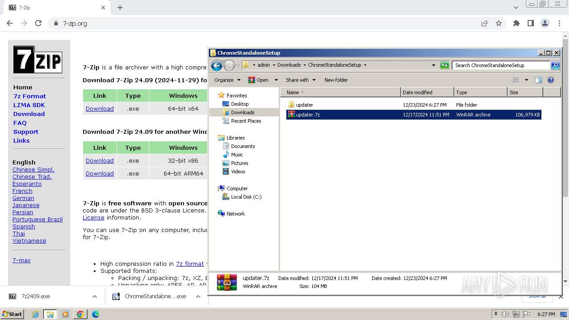
Task: Reload the 7-zip.org page in Chrome
Action: [x=38, y=23]
